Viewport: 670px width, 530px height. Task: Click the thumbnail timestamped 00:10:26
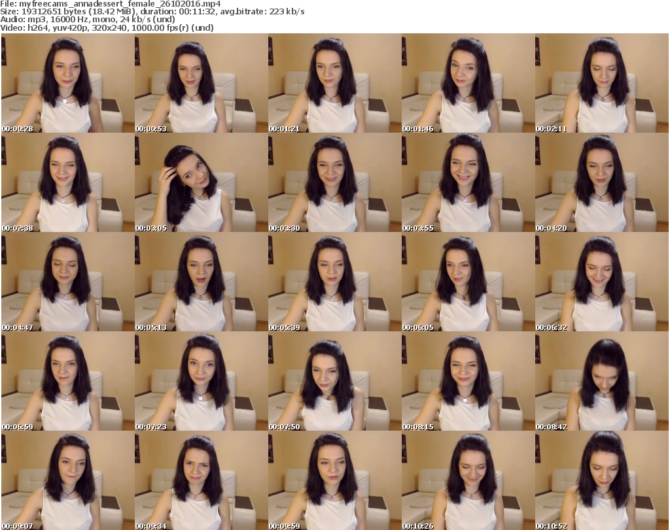tap(468, 480)
